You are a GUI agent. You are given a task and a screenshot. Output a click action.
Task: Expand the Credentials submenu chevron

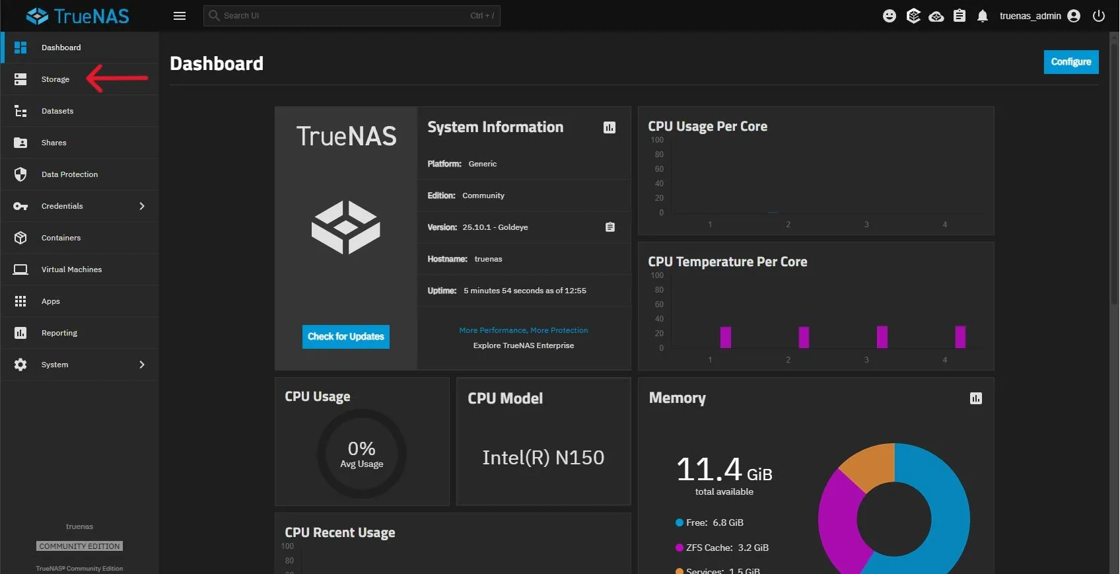click(142, 206)
